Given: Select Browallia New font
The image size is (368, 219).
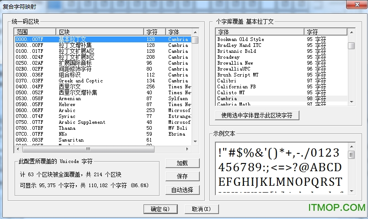Looking at the screenshot, I should point(282,63).
